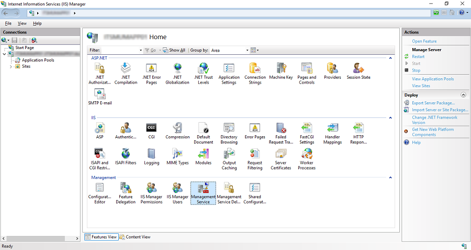Open the view mode dropdown button
This screenshot has width=471, height=250.
(255, 50)
